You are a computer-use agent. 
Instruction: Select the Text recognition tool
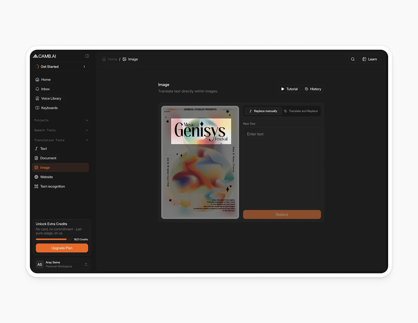click(52, 186)
